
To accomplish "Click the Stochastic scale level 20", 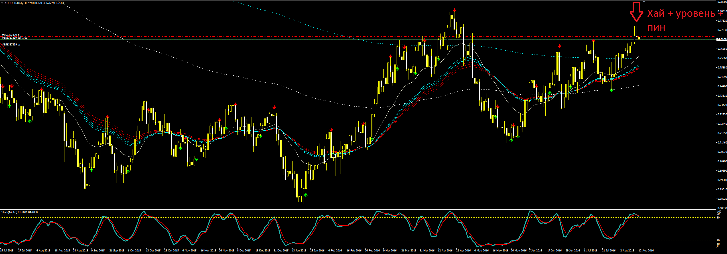I will (718, 240).
